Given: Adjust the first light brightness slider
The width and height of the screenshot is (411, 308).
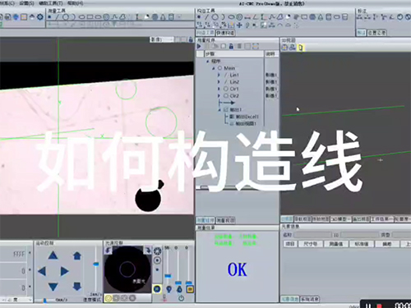Looking at the screenshot, I should coord(168,276).
